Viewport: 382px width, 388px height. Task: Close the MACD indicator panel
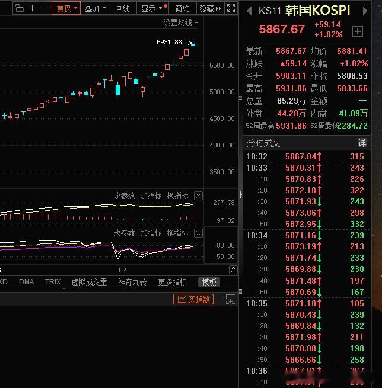click(198, 195)
